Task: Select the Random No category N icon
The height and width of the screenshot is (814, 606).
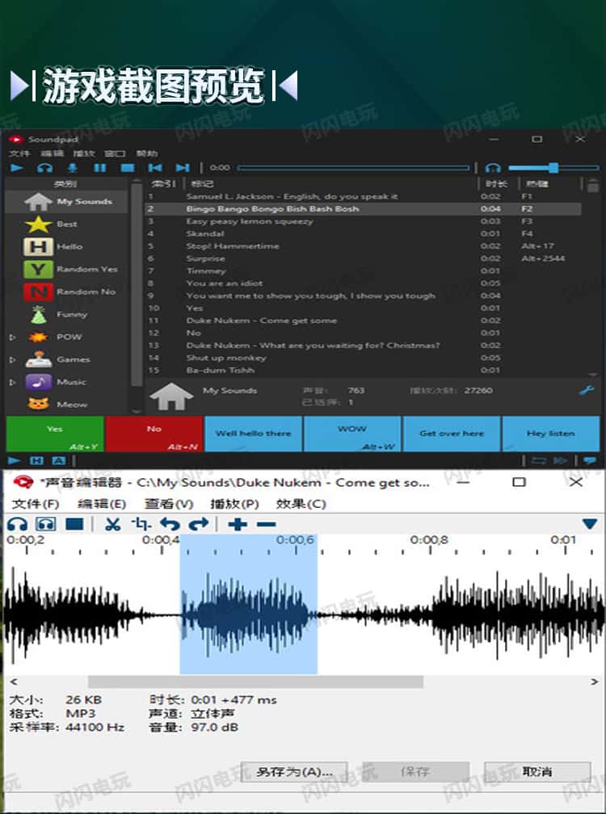Action: click(38, 292)
